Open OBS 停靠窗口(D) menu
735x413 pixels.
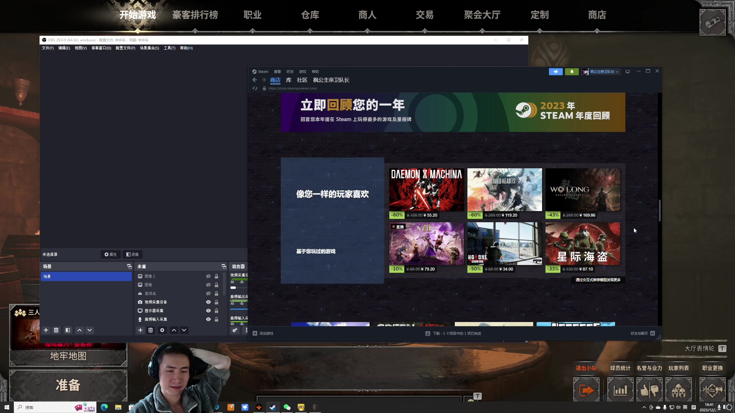point(101,48)
